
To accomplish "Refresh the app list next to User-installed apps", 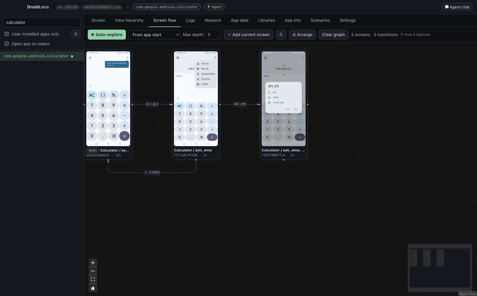I will [x=76, y=34].
